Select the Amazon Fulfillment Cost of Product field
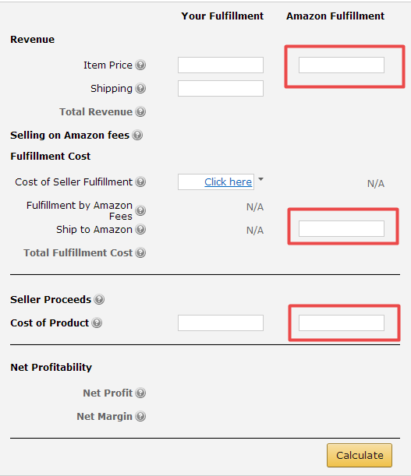 (x=342, y=323)
